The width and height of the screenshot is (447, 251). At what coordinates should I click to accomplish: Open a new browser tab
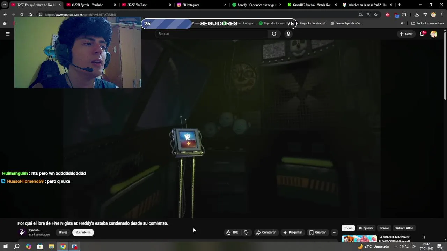(x=399, y=5)
